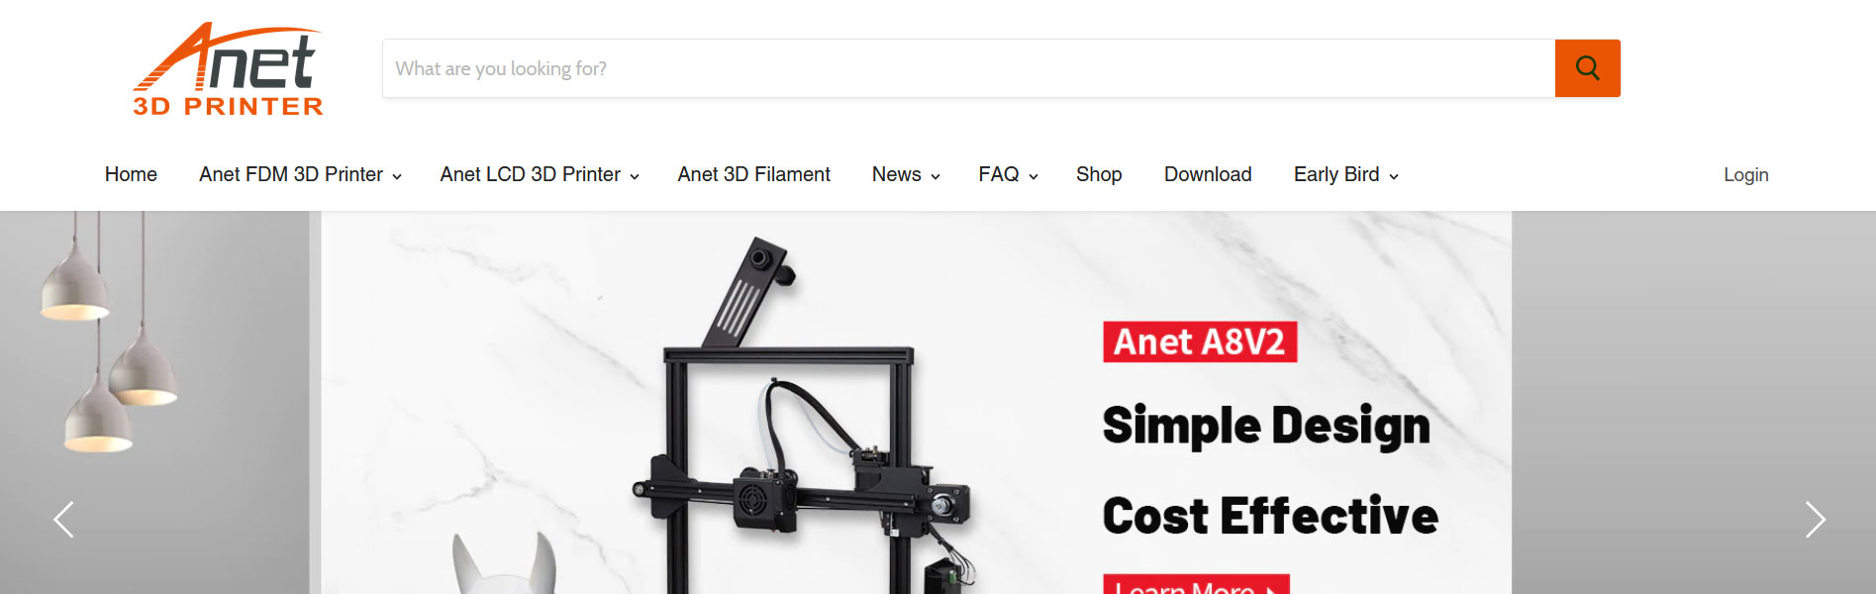Expand the Anet LCD 3D Printer dropdown
This screenshot has width=1876, height=594.
540,175
